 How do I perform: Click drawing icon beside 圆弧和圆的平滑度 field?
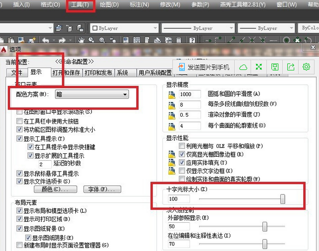coord(172,94)
